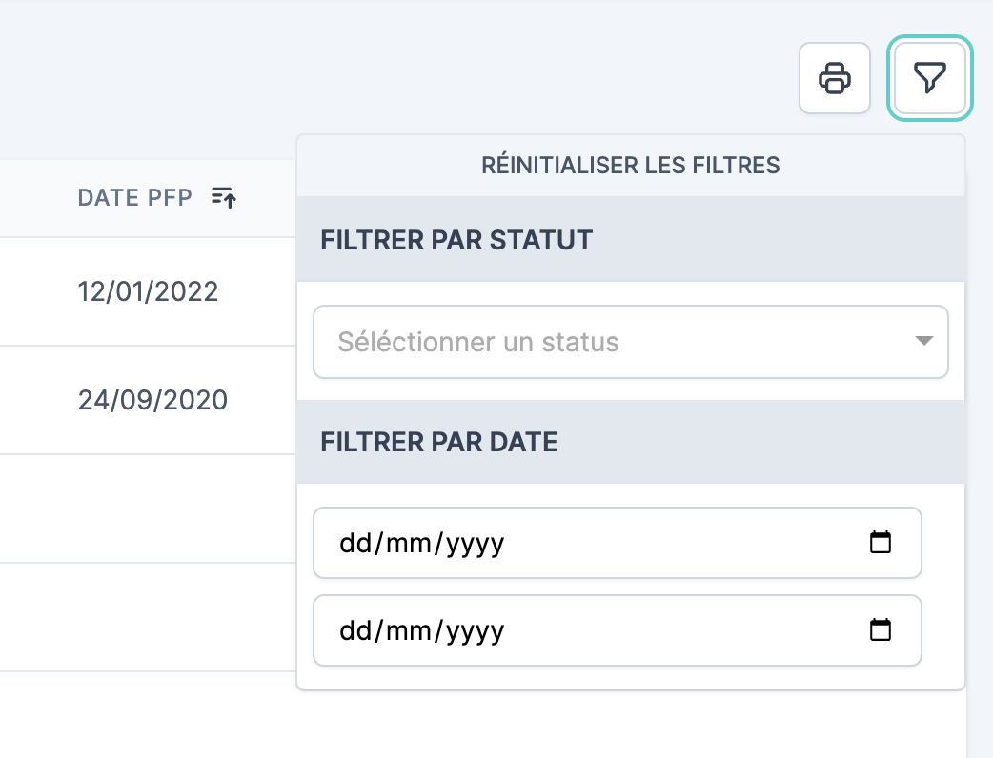
Task: Open the "Sélectionner un status" select box
Action: [610, 341]
